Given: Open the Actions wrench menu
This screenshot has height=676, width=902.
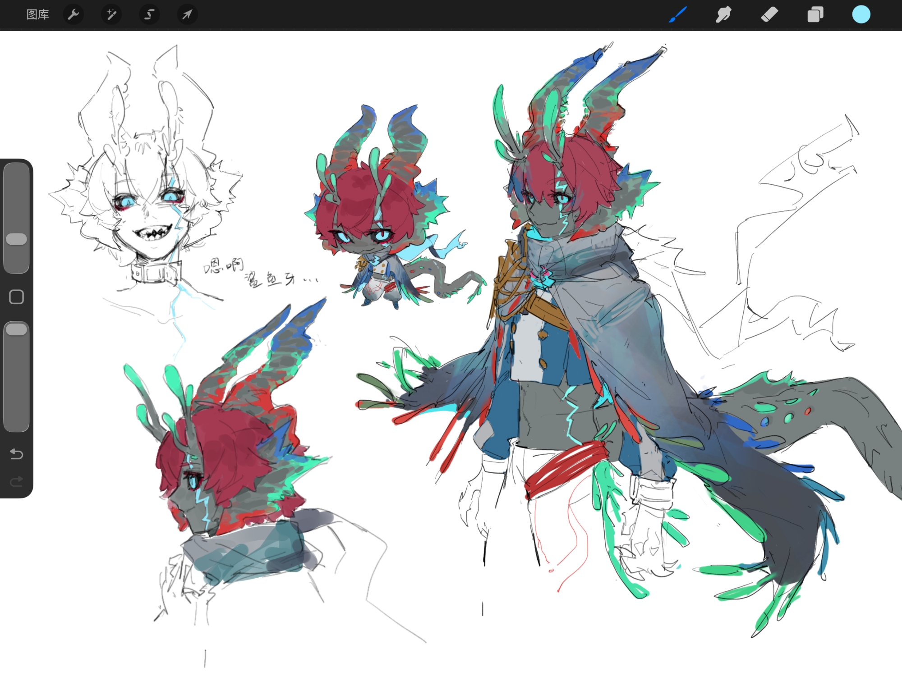Looking at the screenshot, I should tap(74, 15).
